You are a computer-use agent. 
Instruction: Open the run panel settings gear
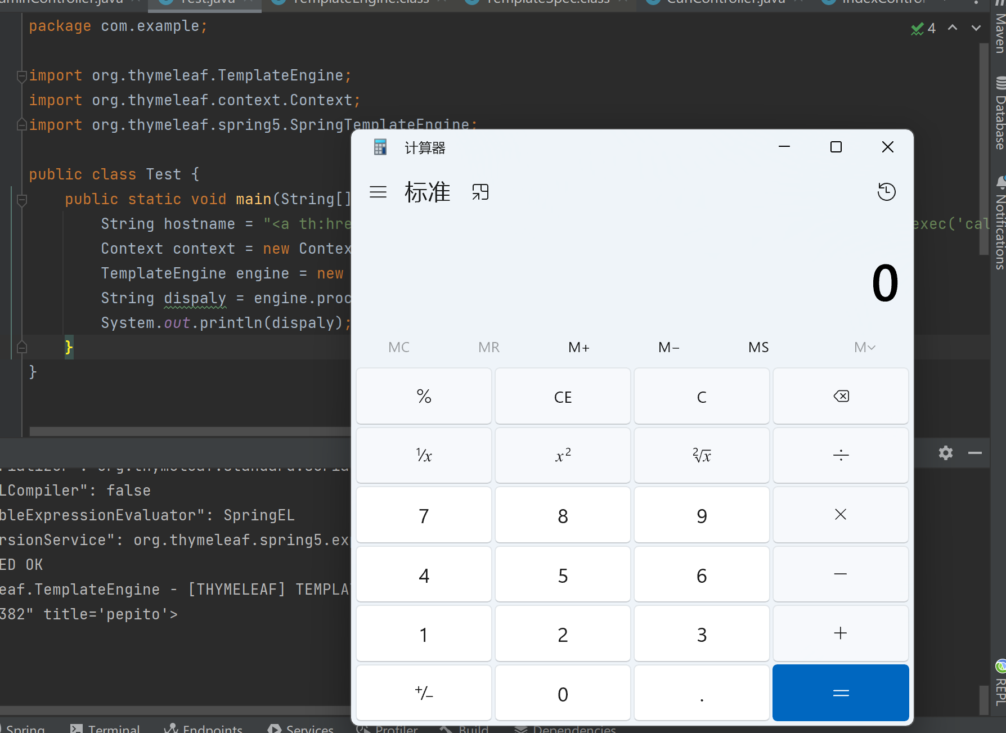click(946, 453)
